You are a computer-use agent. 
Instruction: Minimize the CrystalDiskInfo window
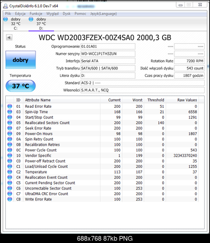(x=181, y=5)
